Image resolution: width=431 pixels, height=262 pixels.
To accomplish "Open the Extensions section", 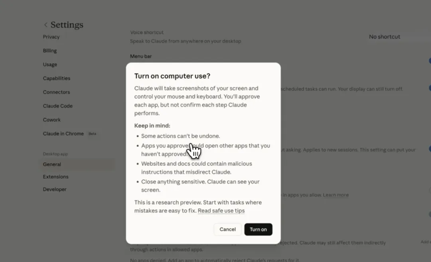I will [55, 177].
